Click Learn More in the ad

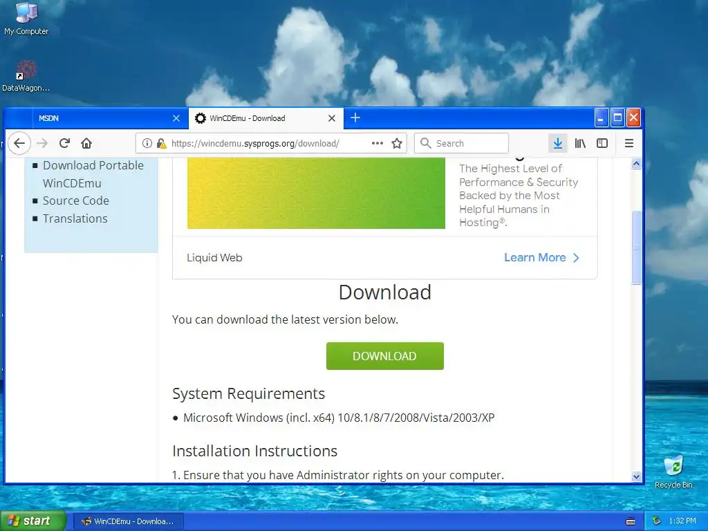[541, 257]
